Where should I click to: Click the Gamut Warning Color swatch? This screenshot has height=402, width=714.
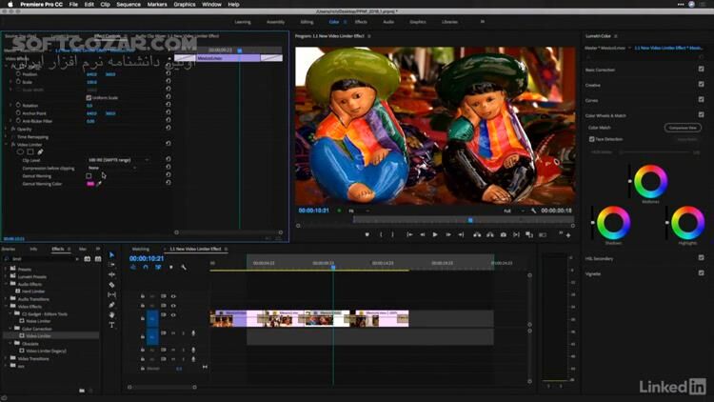click(x=90, y=184)
